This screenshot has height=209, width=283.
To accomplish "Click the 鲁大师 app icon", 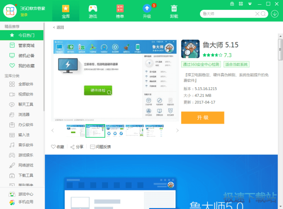I will [190, 49].
